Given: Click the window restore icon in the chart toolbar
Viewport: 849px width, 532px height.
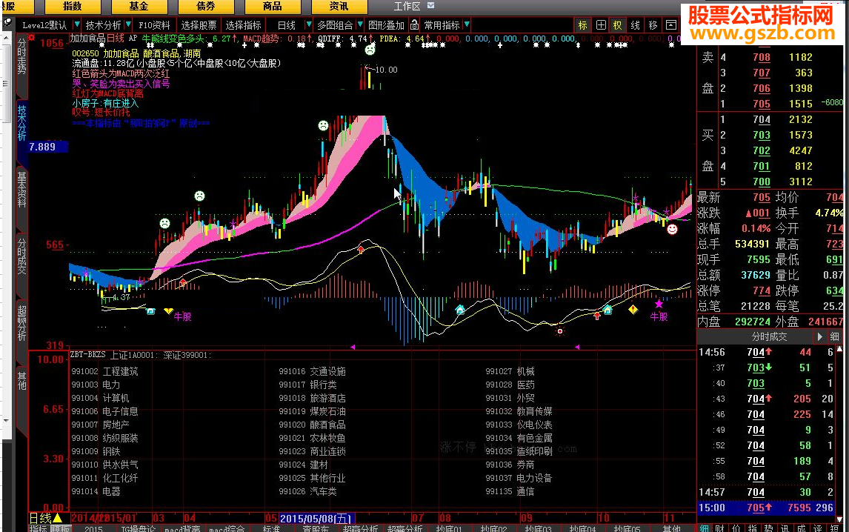Looking at the screenshot, I should coord(670,25).
